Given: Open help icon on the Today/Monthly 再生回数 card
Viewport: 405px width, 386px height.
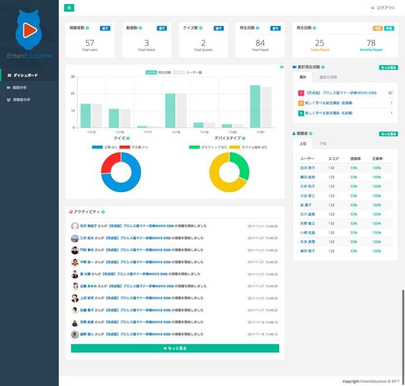Looking at the screenshot, I should [314, 28].
